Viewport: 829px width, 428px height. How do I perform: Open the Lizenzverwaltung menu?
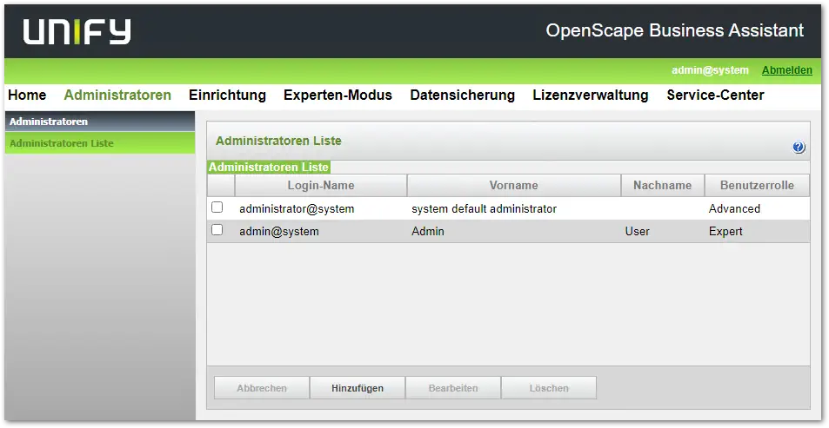pos(591,95)
